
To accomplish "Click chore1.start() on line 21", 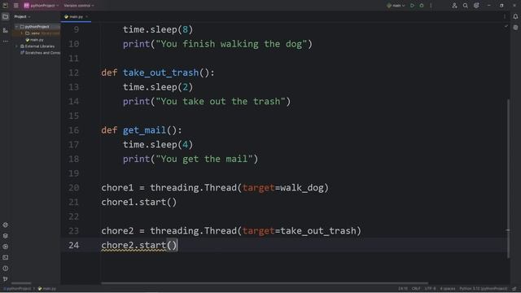I will pos(139,202).
